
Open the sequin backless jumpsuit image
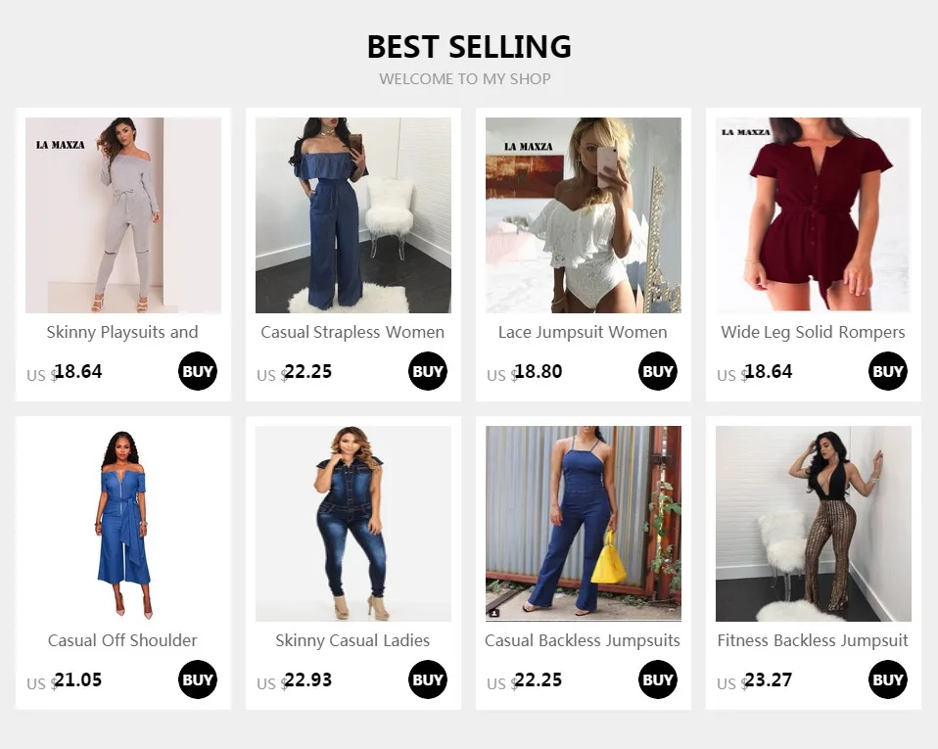(814, 524)
